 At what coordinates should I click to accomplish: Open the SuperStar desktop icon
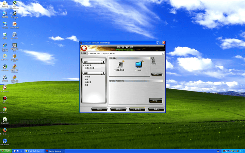[5, 68]
